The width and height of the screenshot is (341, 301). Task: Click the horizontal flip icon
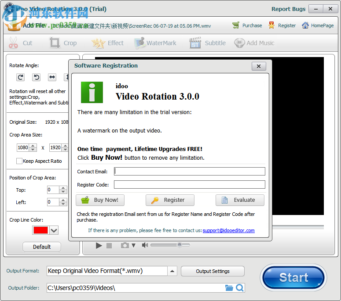(x=52, y=77)
